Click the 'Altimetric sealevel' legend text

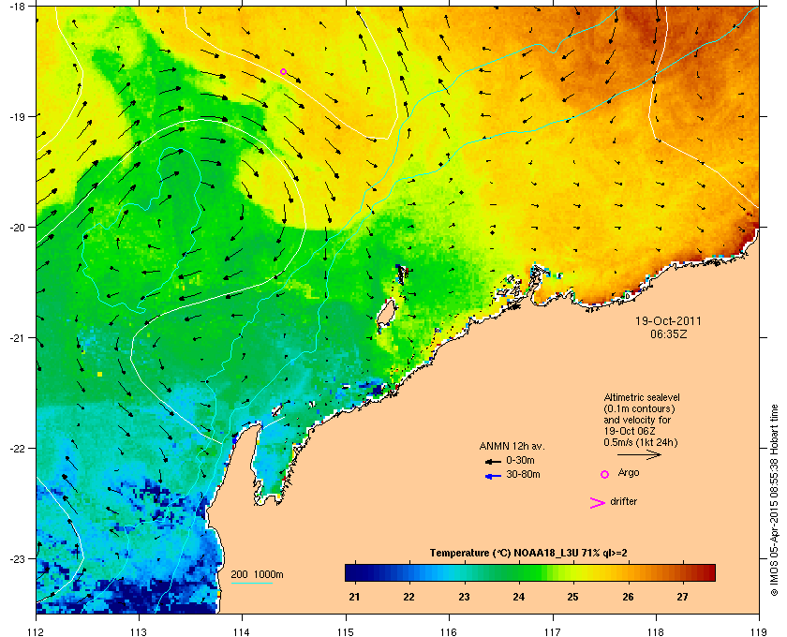[642, 397]
